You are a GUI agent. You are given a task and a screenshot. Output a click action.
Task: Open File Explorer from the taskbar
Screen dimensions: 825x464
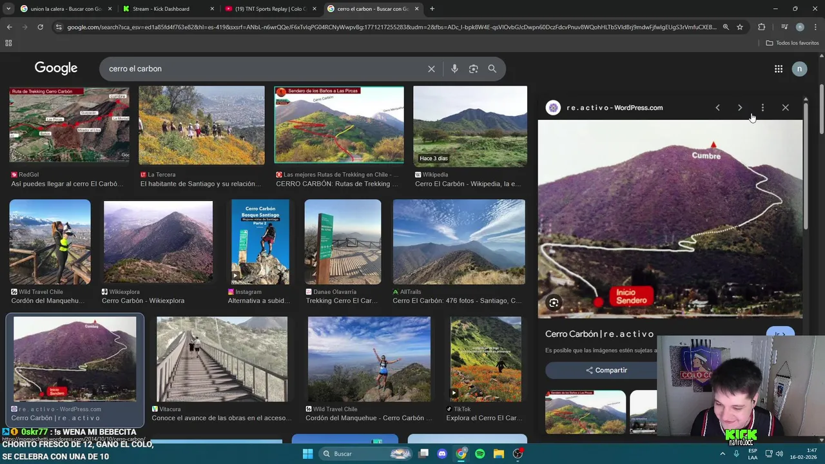(498, 454)
